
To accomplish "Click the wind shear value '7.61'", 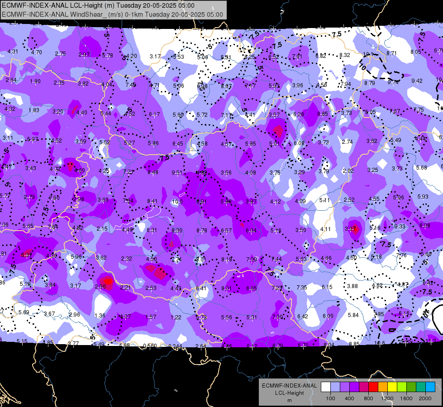I will click(297, 56).
